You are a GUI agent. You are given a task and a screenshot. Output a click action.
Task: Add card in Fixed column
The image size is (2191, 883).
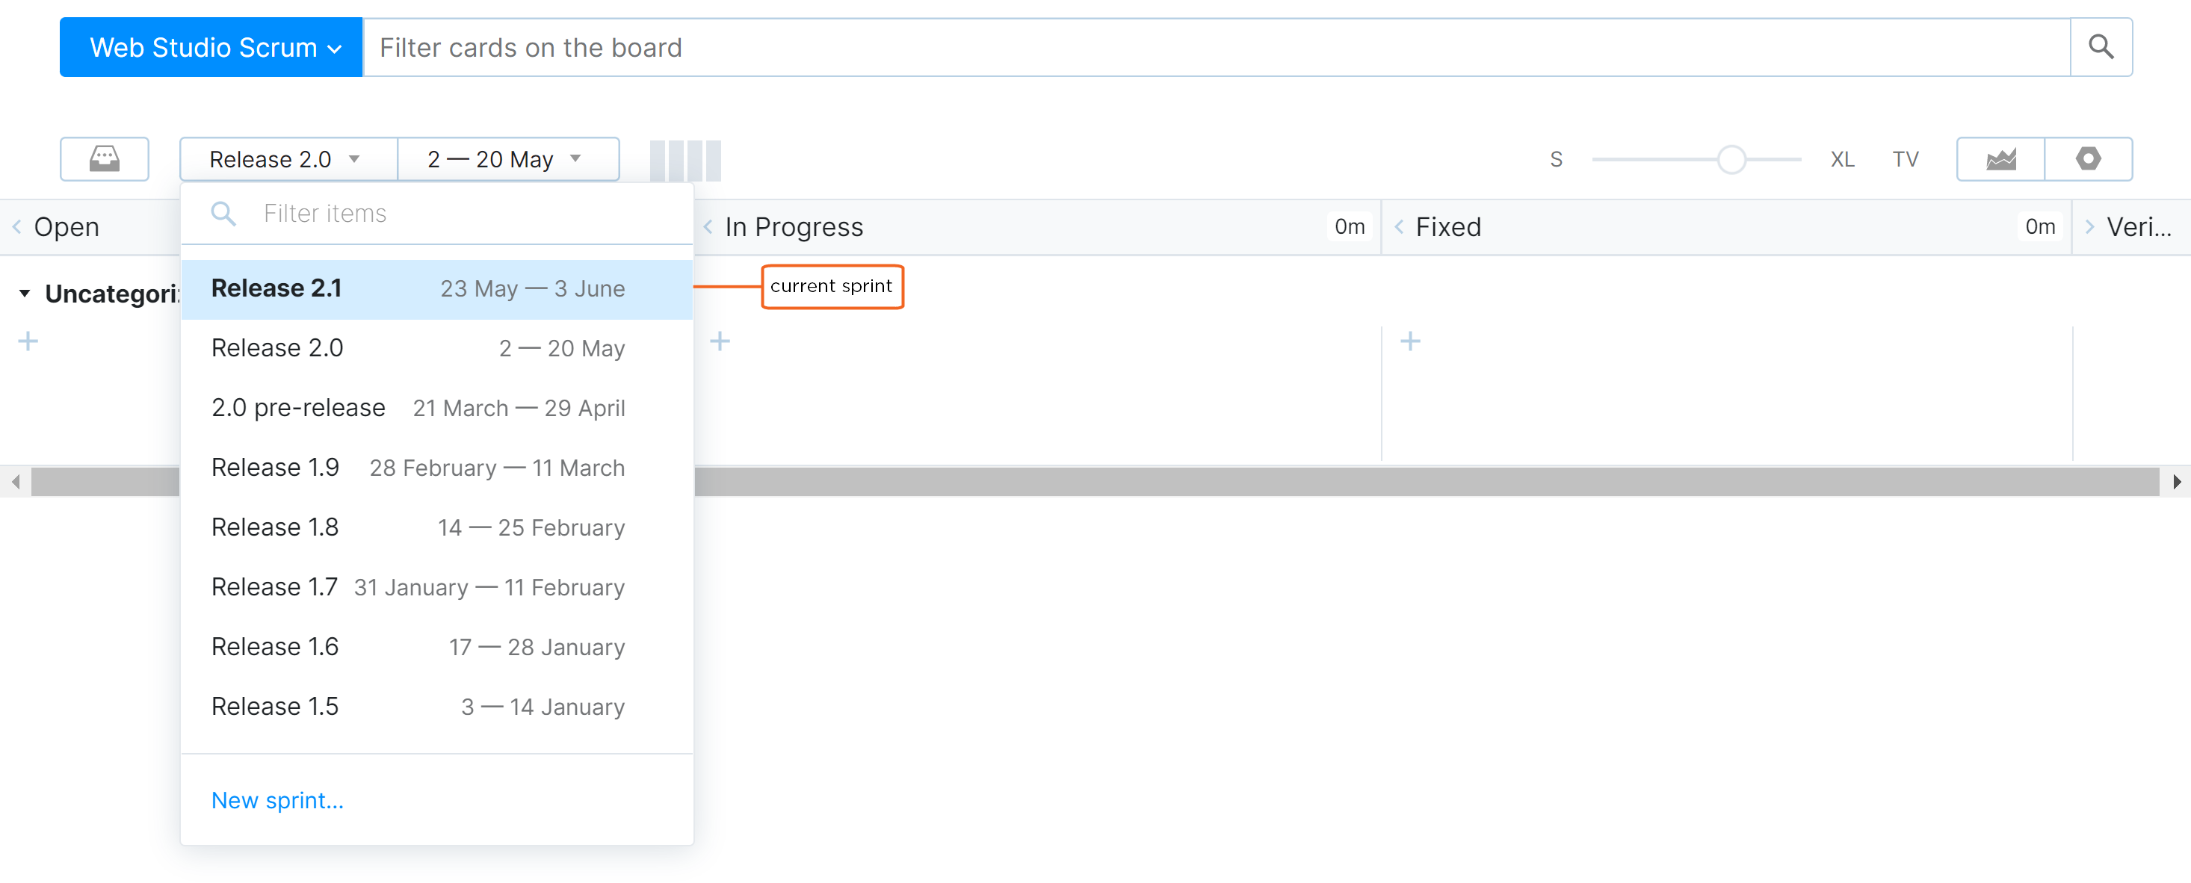pyautogui.click(x=1410, y=342)
